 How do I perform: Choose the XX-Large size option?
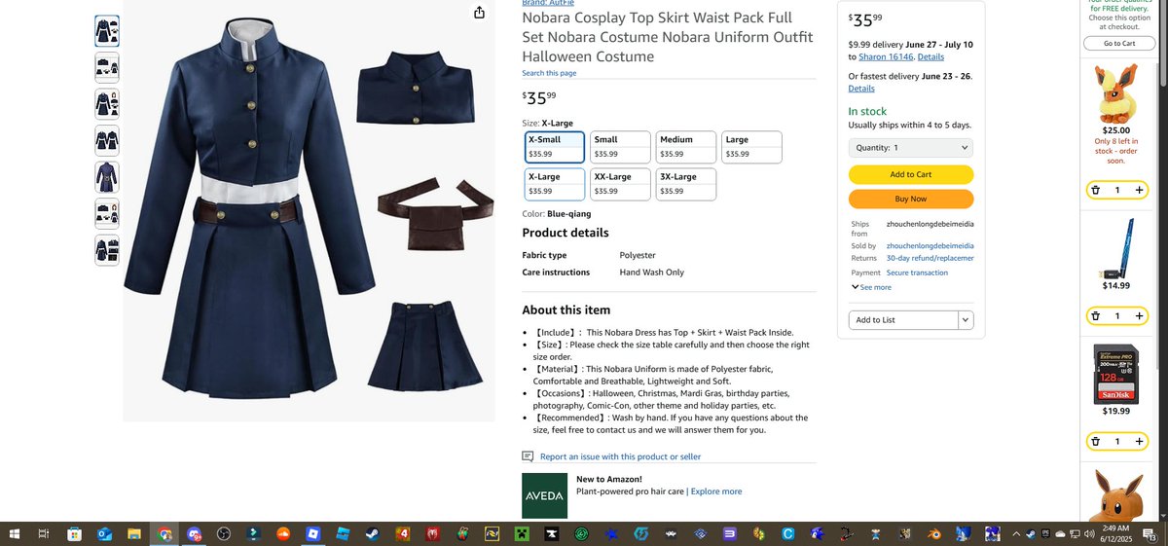point(620,184)
